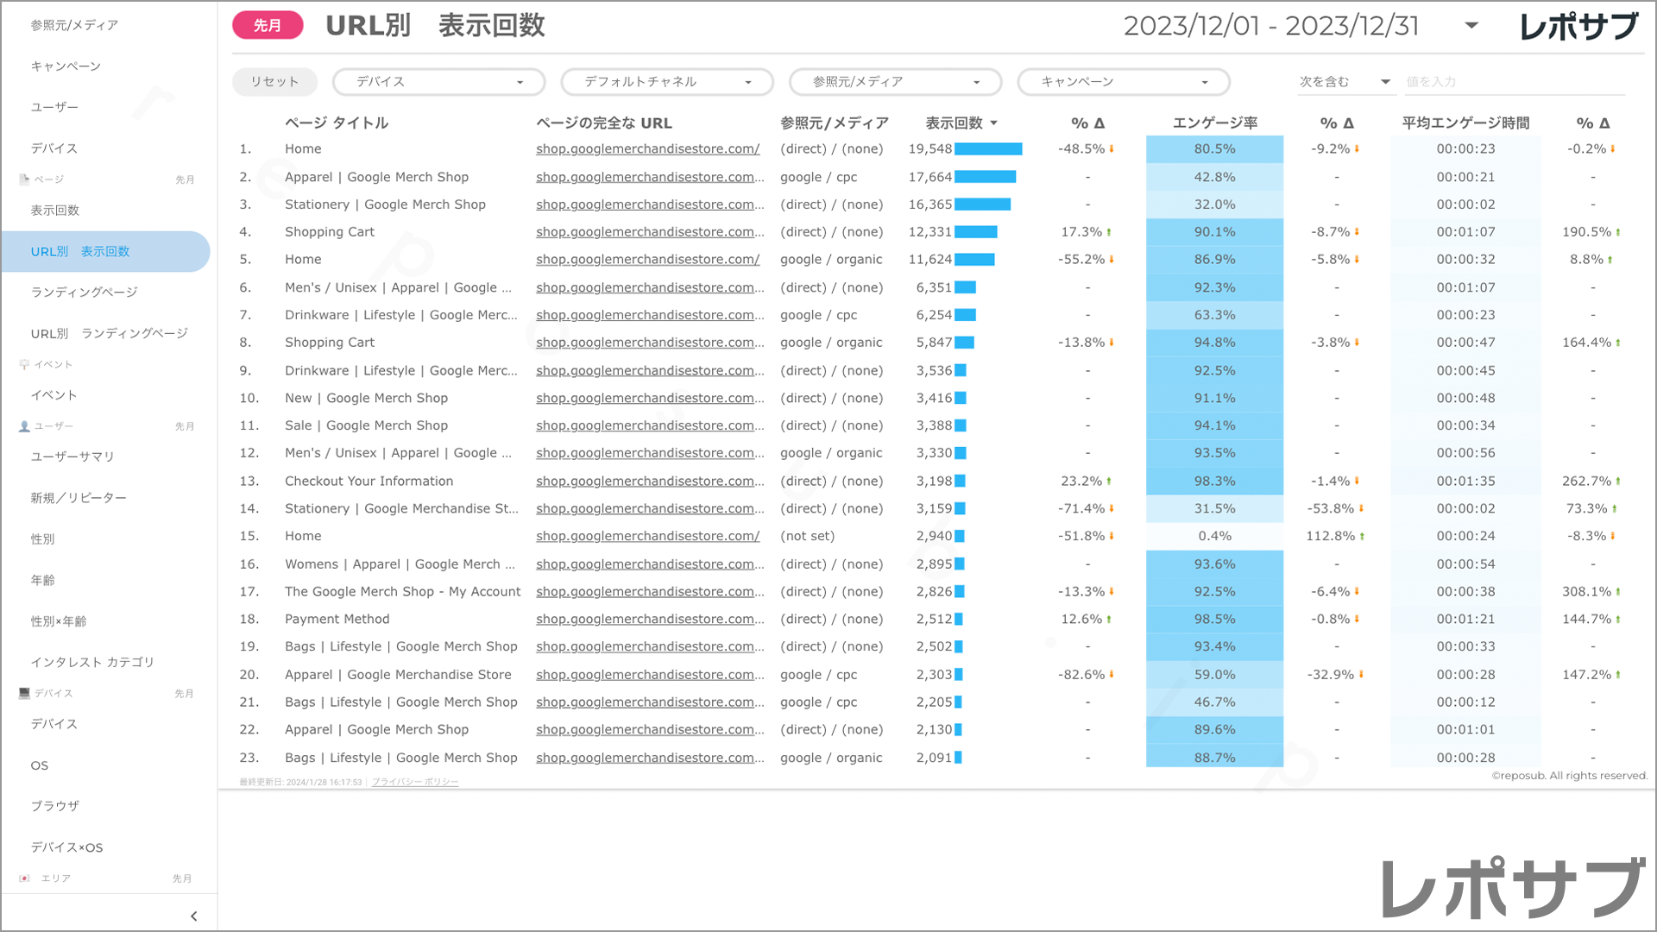
Task: Collapse the sidebar with left chevron
Action: [193, 916]
